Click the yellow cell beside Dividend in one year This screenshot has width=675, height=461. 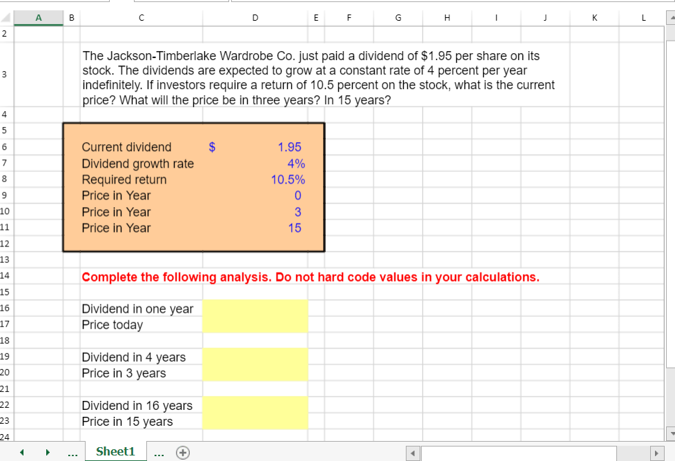pyautogui.click(x=255, y=308)
